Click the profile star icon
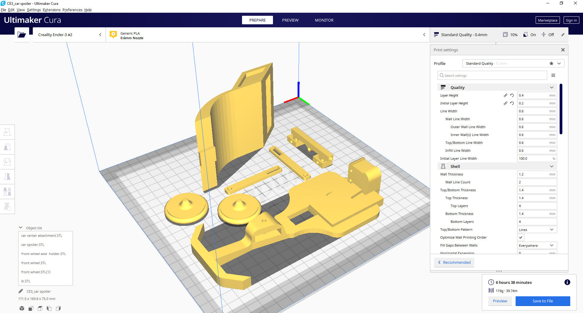This screenshot has width=583, height=313. click(551, 63)
